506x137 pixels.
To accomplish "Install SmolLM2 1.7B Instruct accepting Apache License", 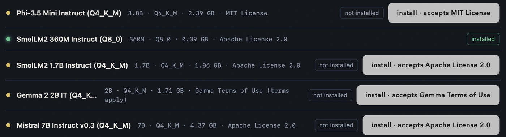I will click(x=431, y=65).
